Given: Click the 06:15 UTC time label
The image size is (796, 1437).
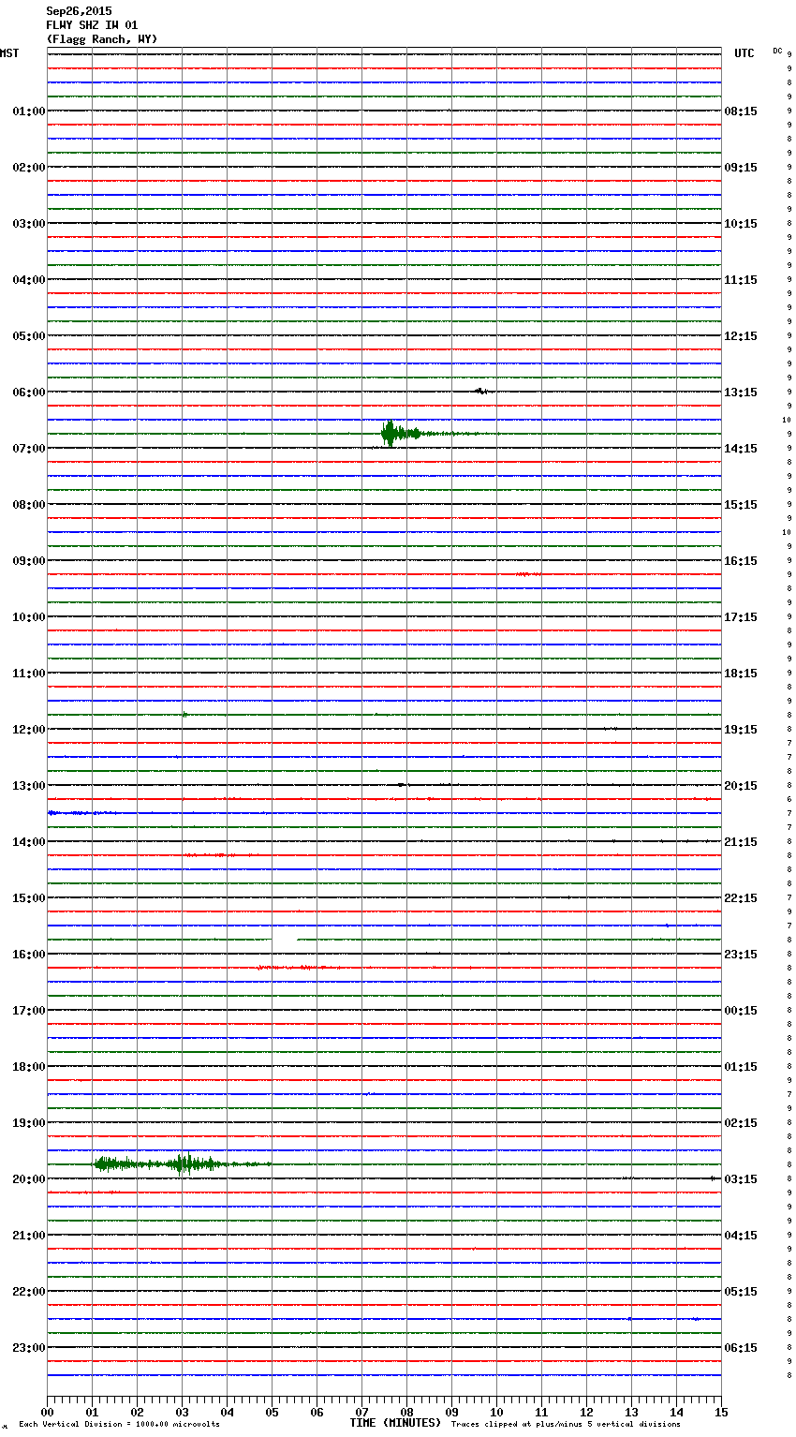Looking at the screenshot, I should tap(741, 1348).
